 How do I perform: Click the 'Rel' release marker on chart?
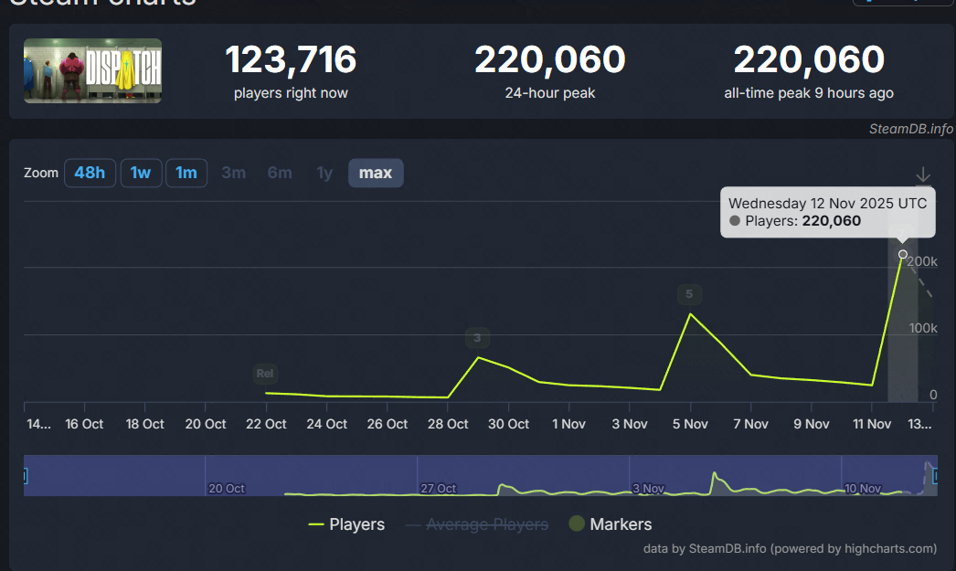pyautogui.click(x=265, y=374)
